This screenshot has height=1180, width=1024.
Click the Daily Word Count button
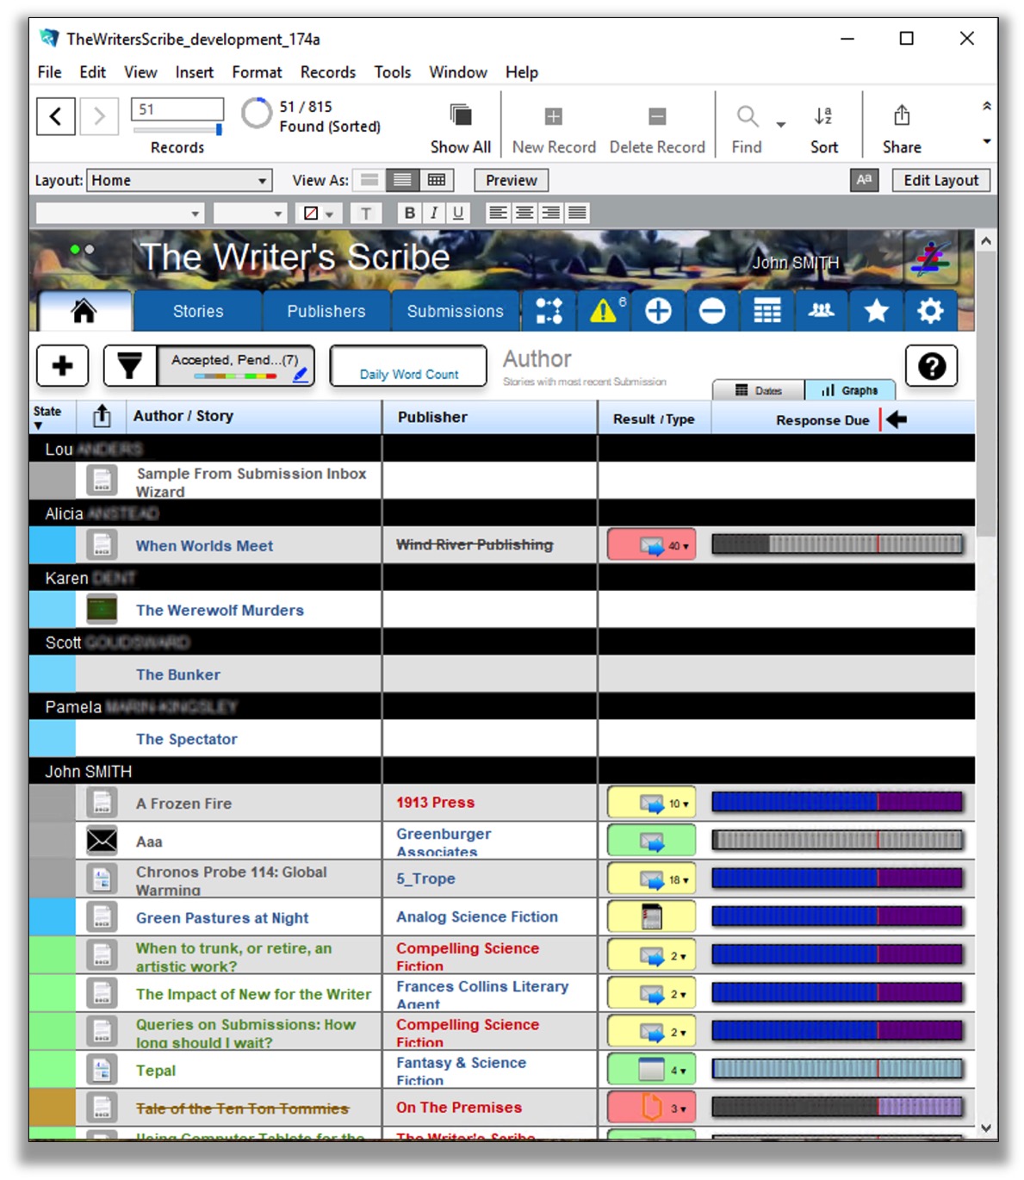point(408,366)
